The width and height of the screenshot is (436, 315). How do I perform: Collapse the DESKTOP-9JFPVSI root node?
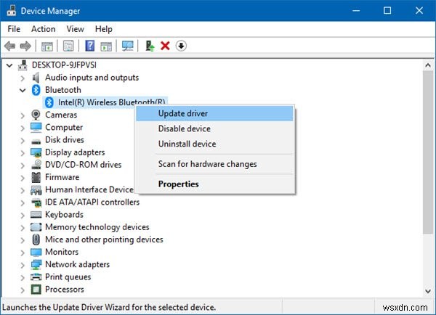point(9,65)
